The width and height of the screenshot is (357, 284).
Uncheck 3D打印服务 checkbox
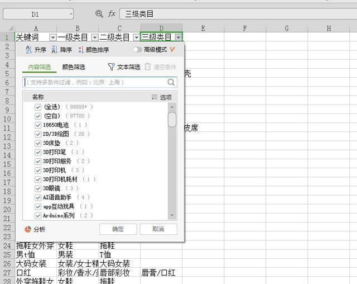(x=38, y=161)
